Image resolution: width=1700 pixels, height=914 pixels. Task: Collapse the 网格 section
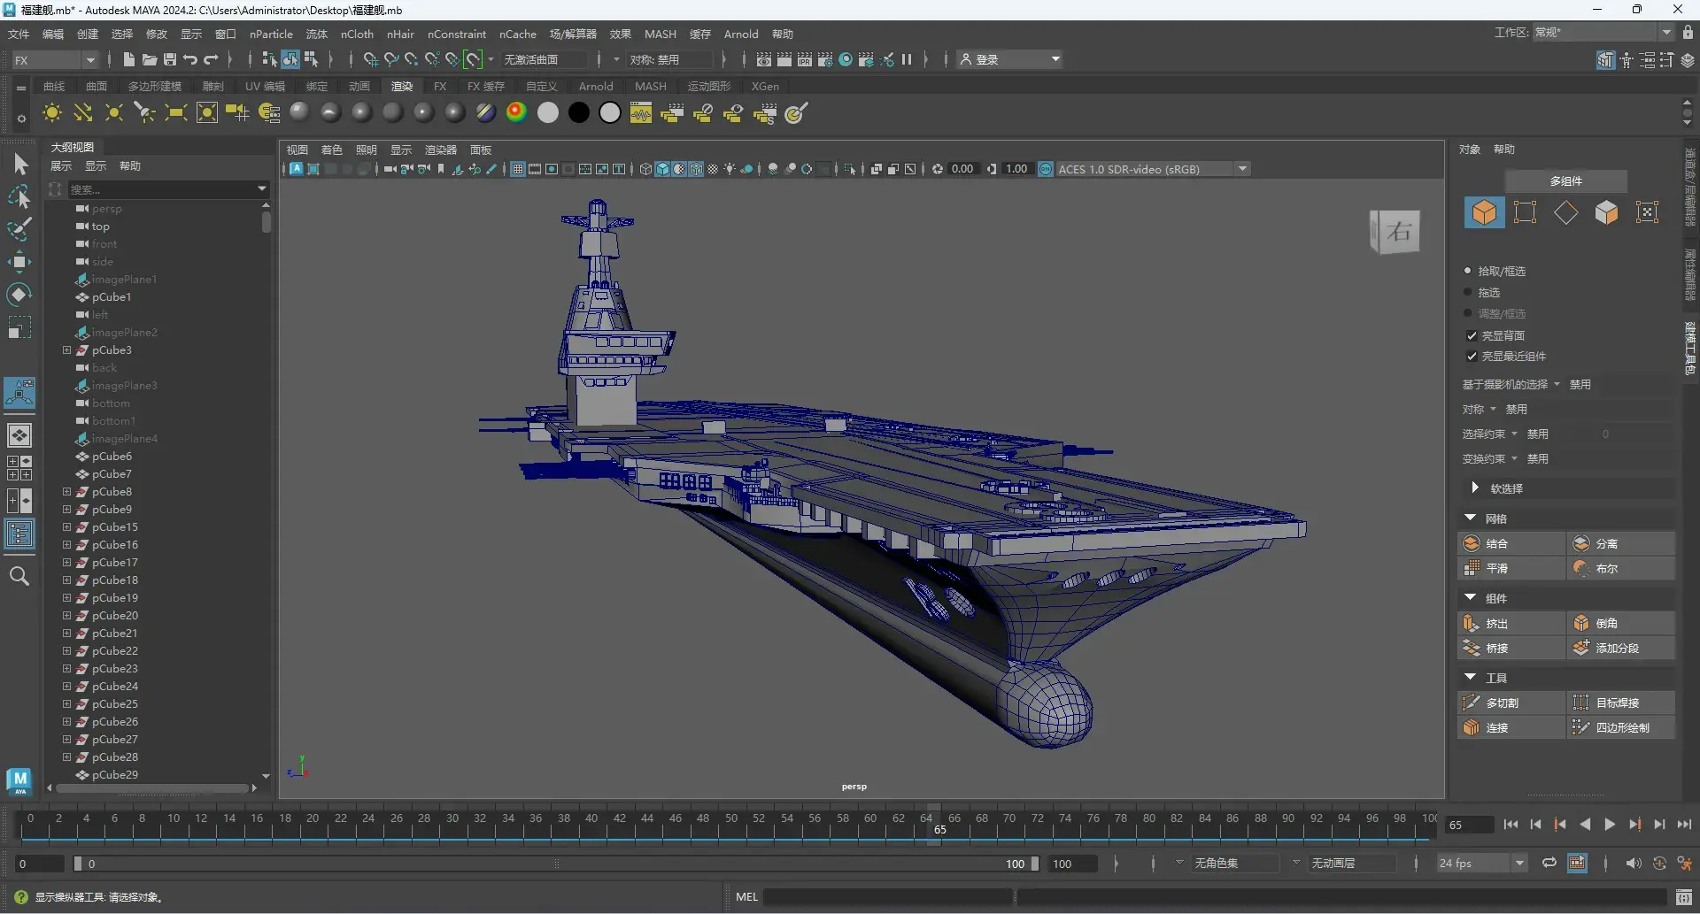[x=1471, y=518]
